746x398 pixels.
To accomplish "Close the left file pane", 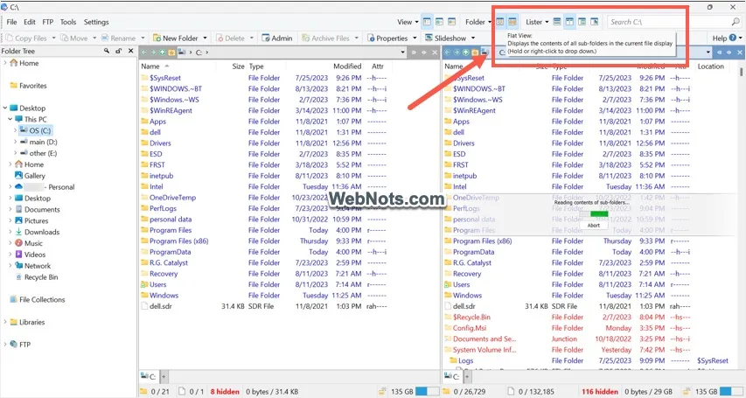I will point(435,52).
